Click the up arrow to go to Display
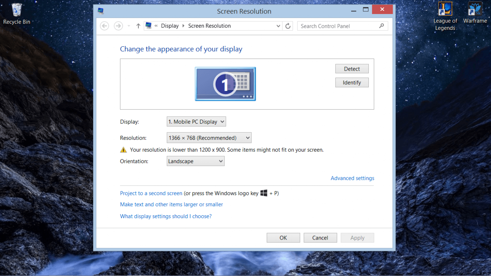Screen dimensions: 491x276 [138, 26]
